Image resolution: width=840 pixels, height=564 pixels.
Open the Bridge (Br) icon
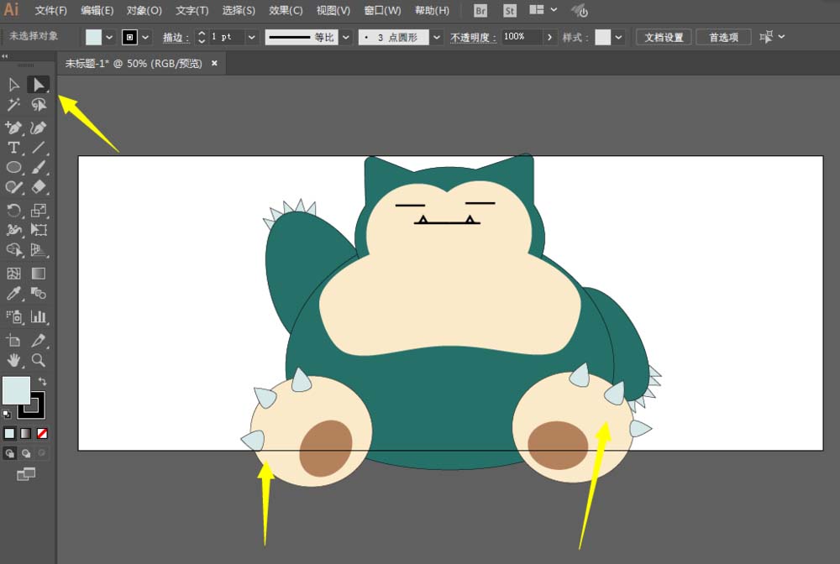[480, 11]
